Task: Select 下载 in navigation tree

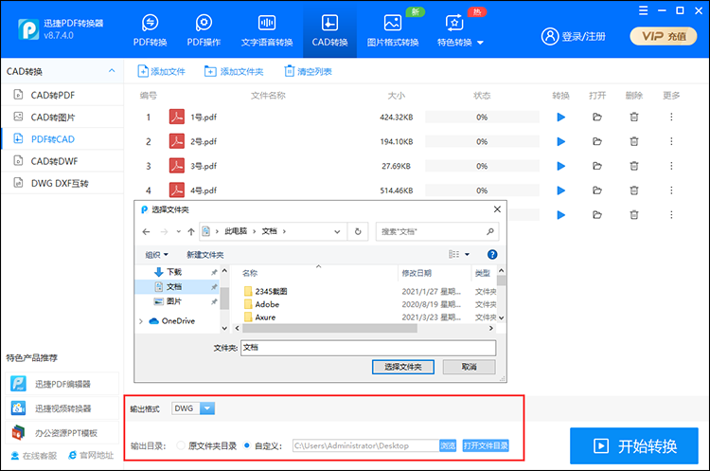Action: [x=174, y=272]
